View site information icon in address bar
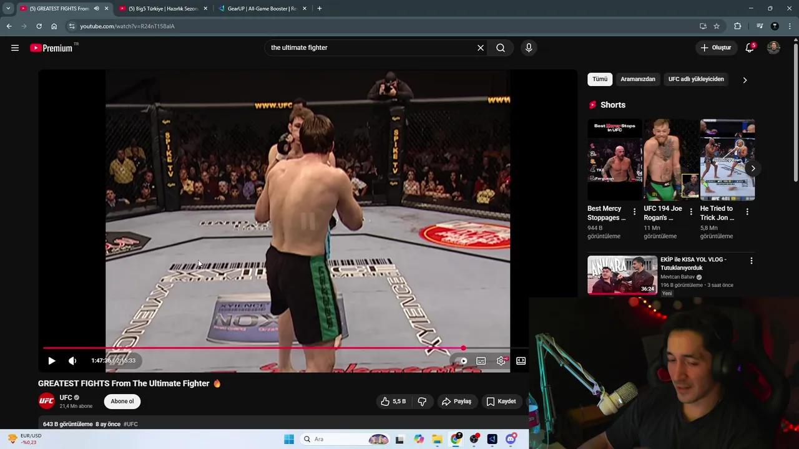 point(72,26)
